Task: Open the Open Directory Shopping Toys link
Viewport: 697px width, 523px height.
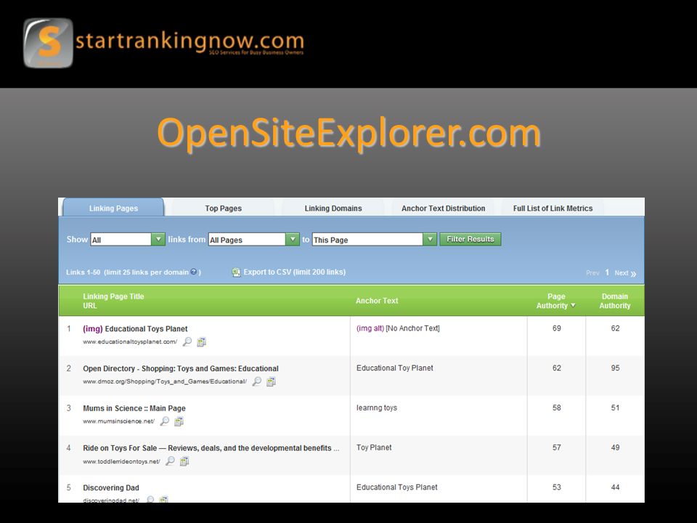Action: 181,368
